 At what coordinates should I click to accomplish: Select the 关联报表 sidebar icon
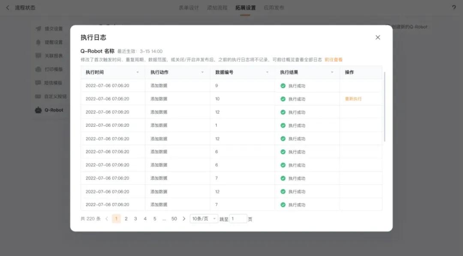[x=39, y=55]
